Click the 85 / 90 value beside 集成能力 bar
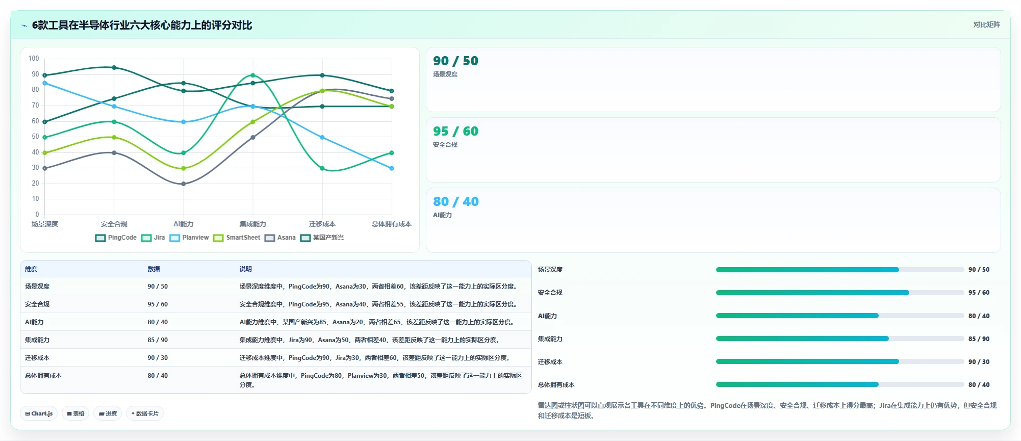 point(979,339)
